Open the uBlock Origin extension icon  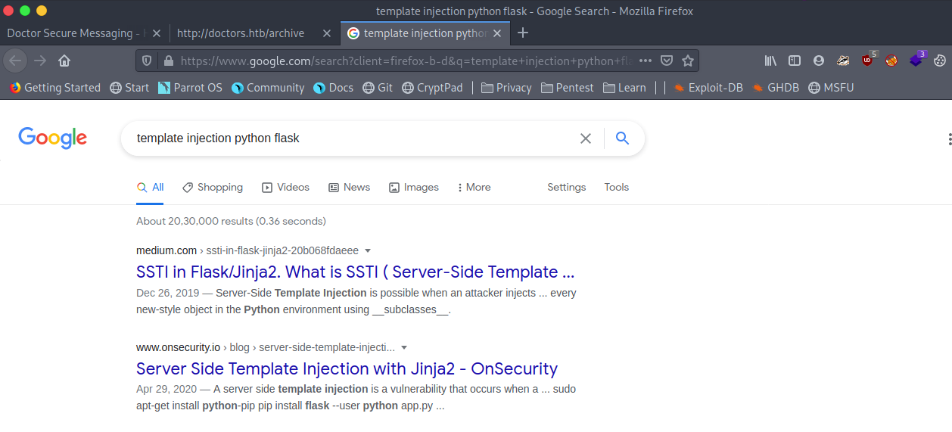pos(867,61)
